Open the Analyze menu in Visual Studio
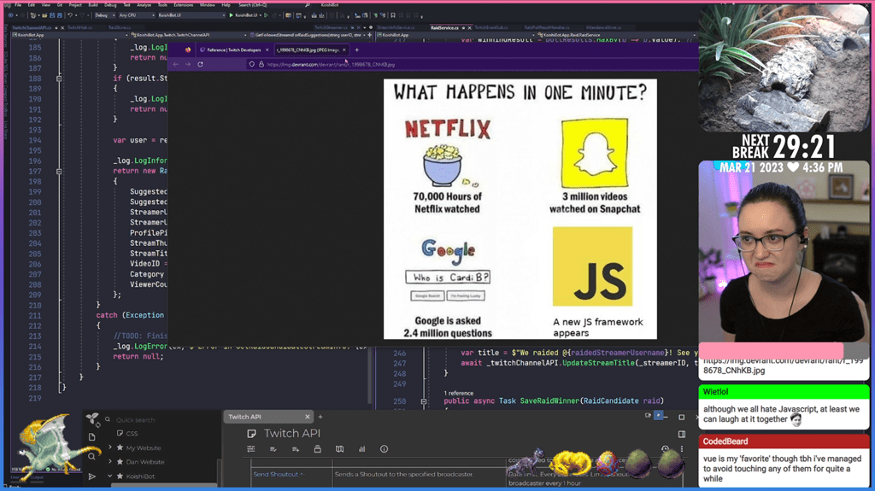 (x=144, y=5)
